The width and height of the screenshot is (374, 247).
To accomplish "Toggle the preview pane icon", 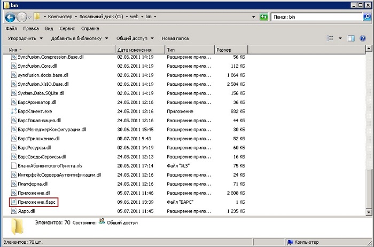I will point(352,38).
